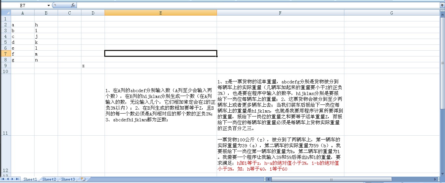This screenshot has width=445, height=183.
Task: Go to first sheet with navigation arrow
Action: point(3,179)
